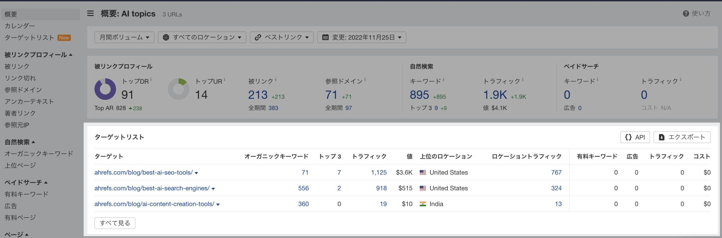This screenshot has height=238, width=722.
Task: Click info icon next to 被リンク metric
Action: pyautogui.click(x=276, y=80)
